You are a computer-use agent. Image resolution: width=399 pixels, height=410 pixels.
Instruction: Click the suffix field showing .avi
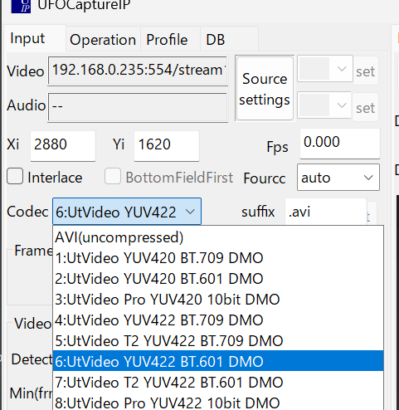pyautogui.click(x=326, y=212)
